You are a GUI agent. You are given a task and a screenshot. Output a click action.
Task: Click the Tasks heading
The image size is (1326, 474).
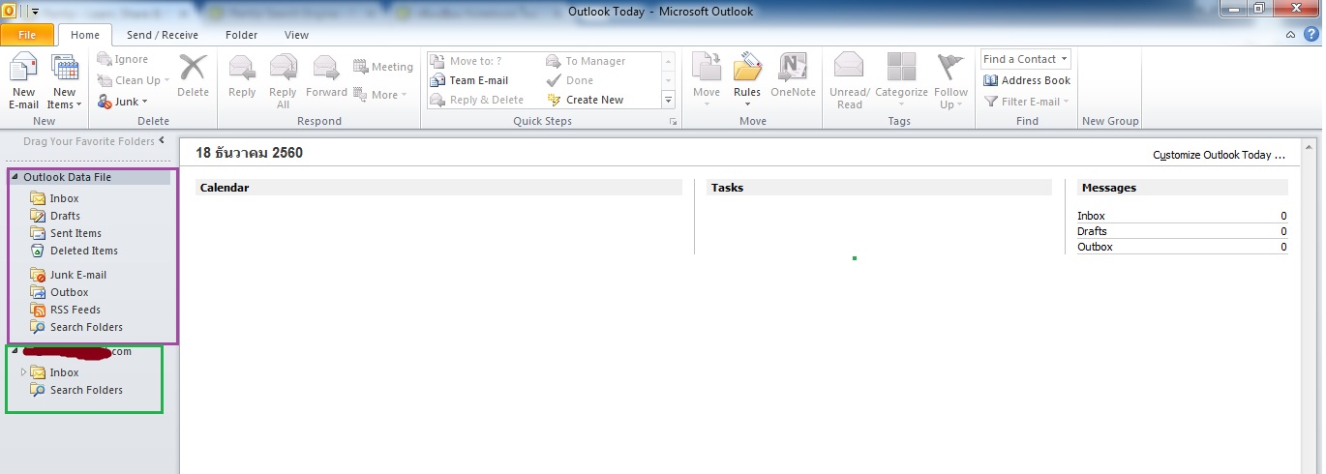727,188
